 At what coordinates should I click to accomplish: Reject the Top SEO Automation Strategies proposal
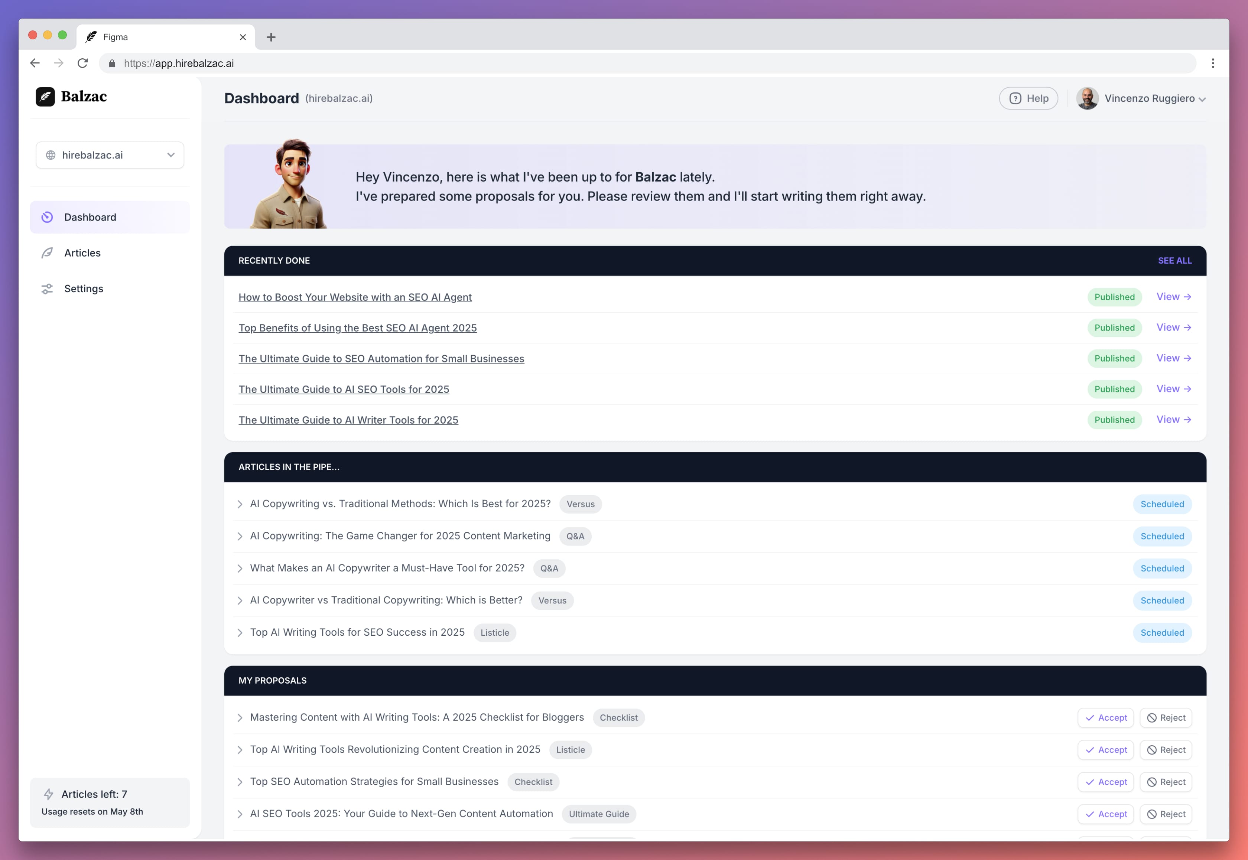pyautogui.click(x=1166, y=782)
